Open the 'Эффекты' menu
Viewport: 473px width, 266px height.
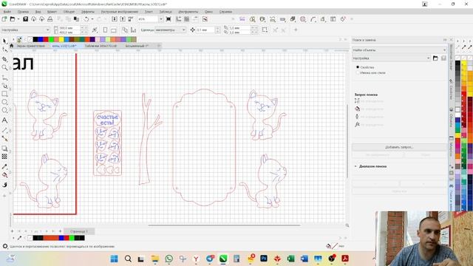[88, 12]
